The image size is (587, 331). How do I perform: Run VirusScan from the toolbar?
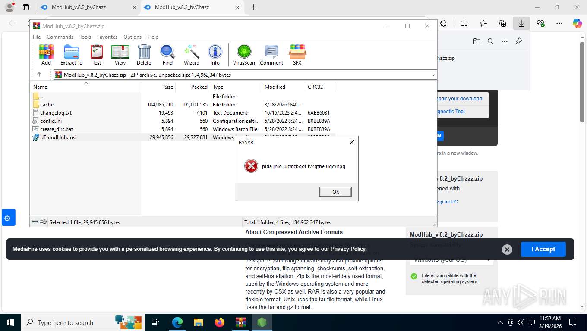(x=244, y=55)
